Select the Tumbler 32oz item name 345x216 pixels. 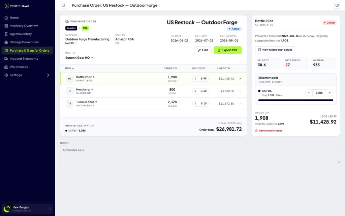point(85,102)
